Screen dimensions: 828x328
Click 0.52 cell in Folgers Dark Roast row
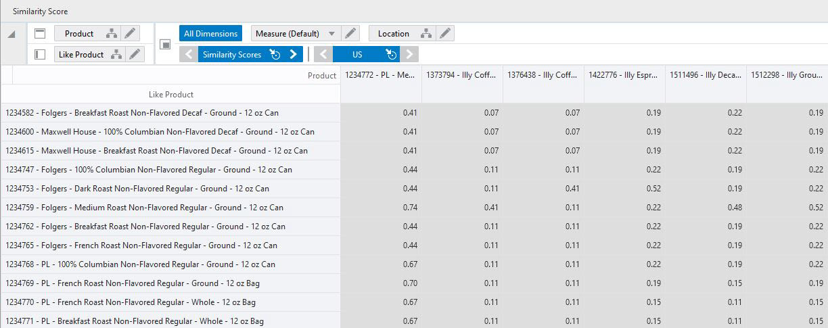tap(624, 189)
